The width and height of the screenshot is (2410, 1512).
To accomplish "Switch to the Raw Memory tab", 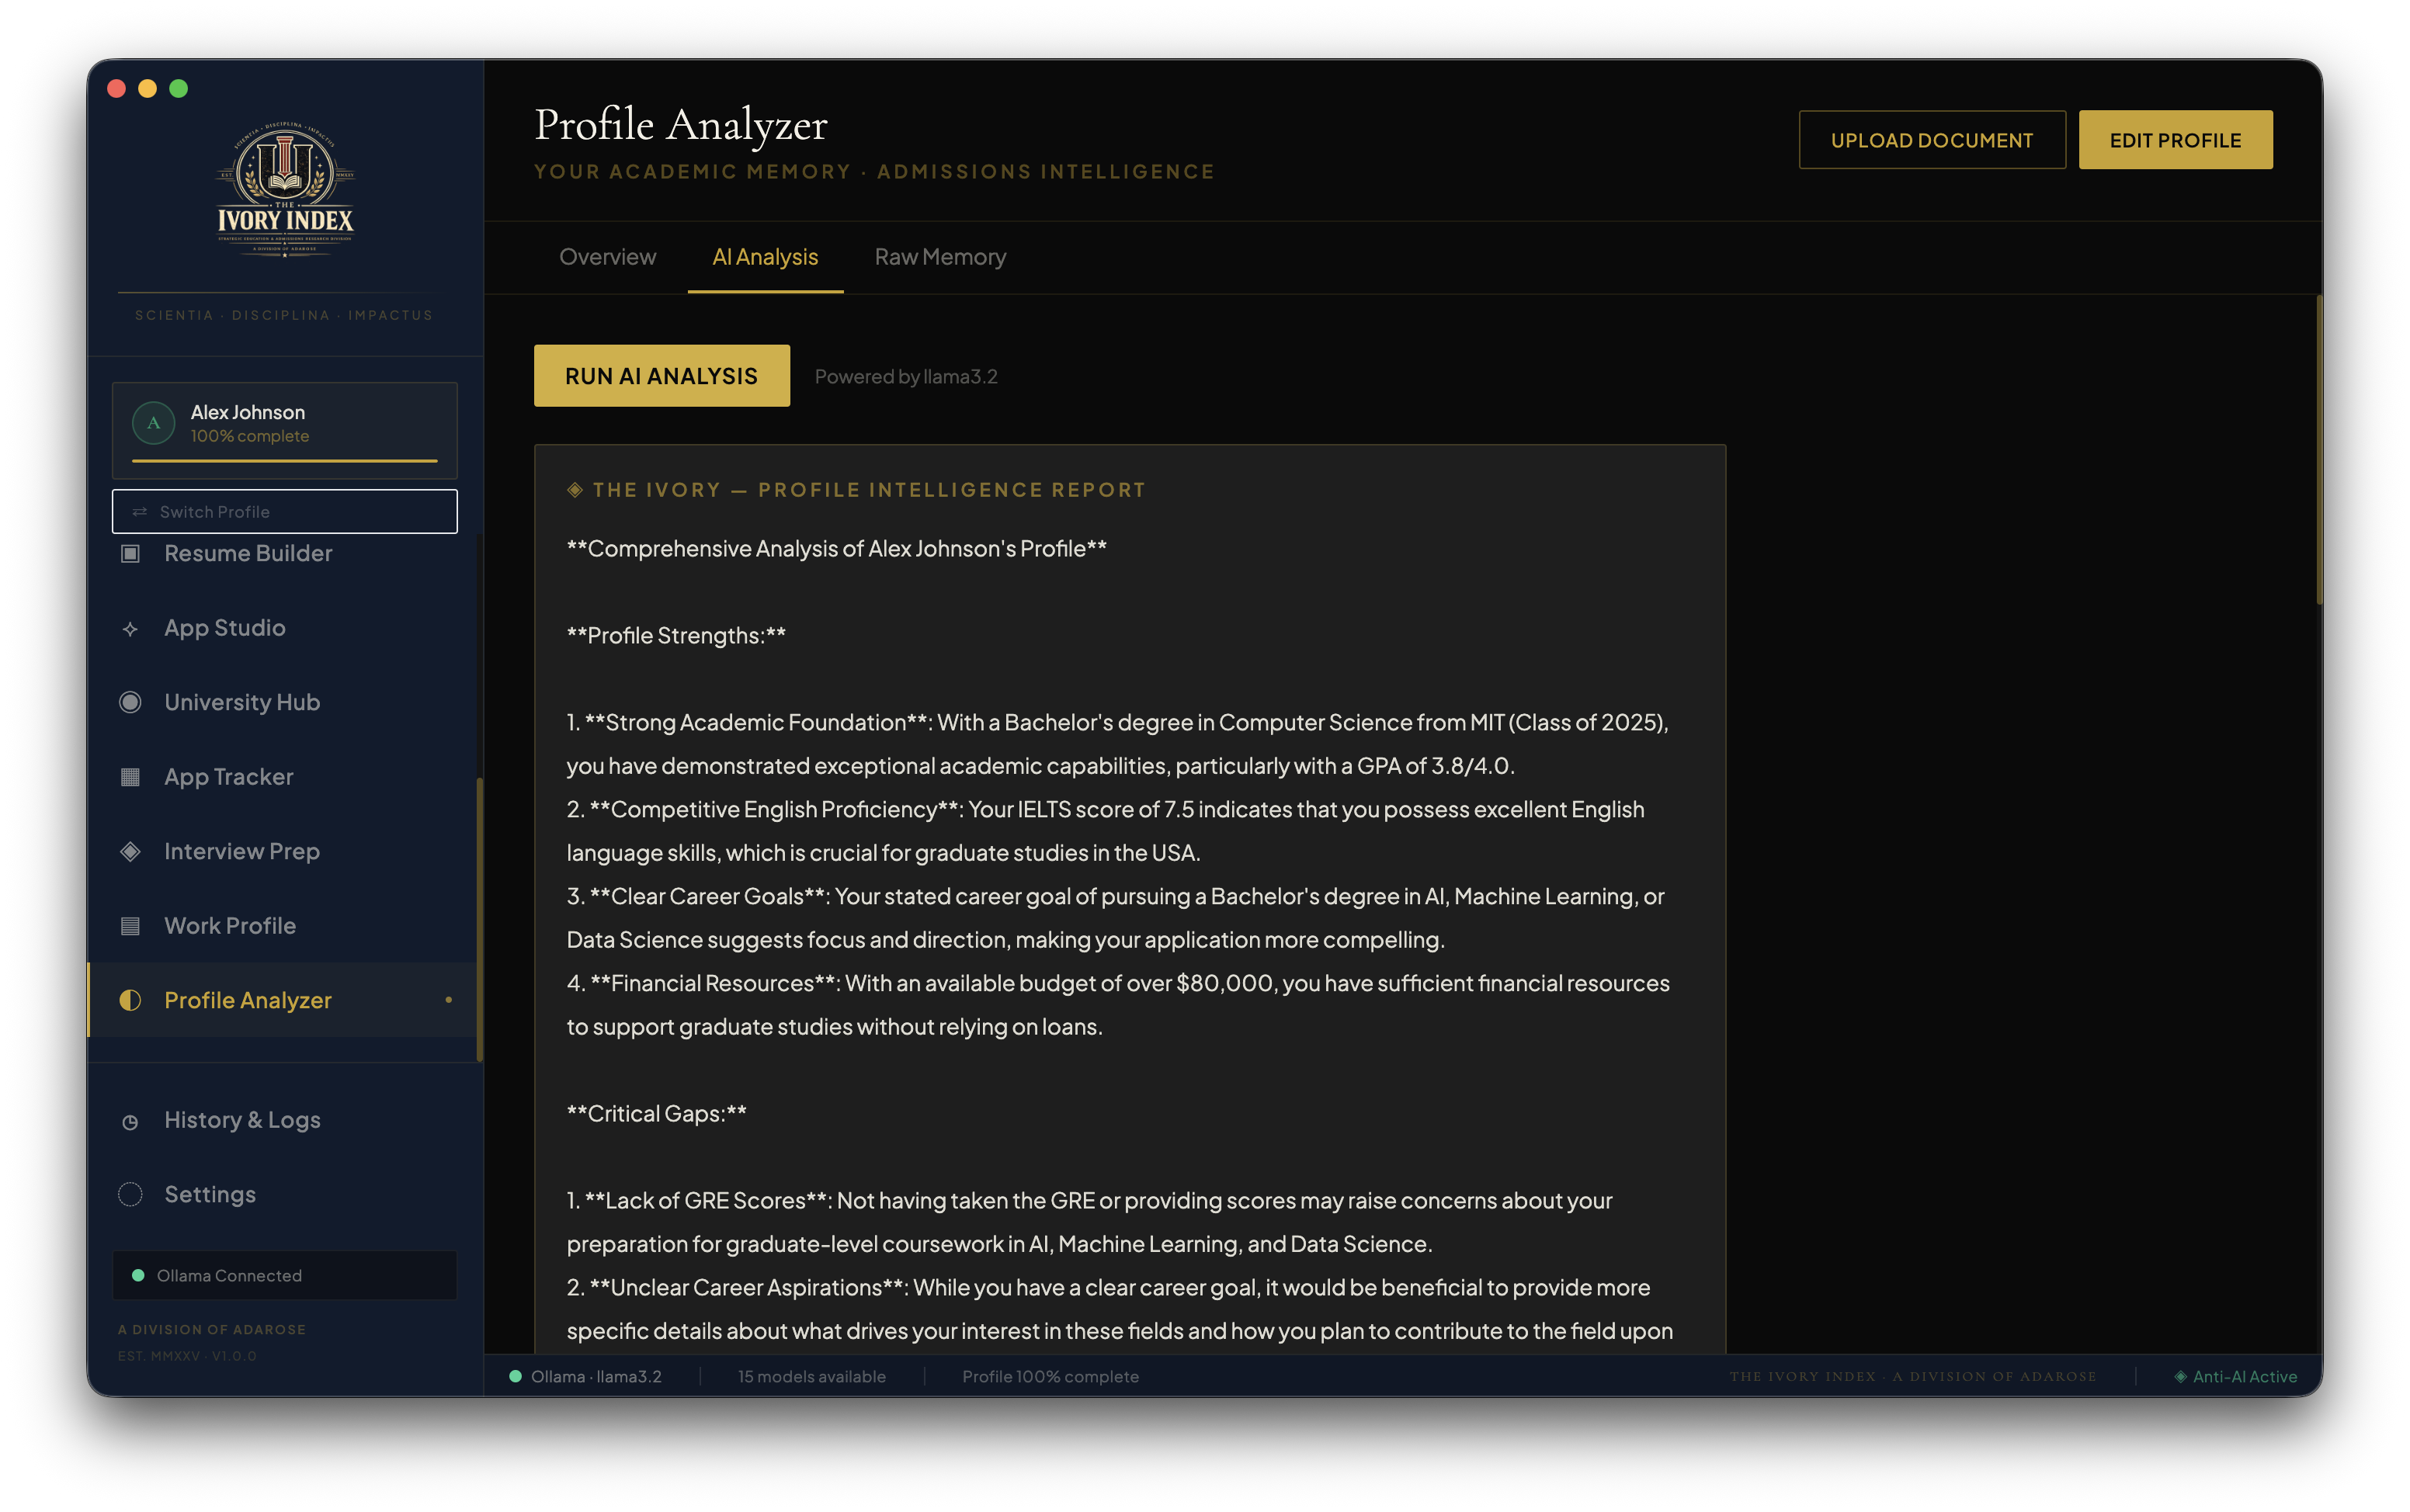I will 940,257.
